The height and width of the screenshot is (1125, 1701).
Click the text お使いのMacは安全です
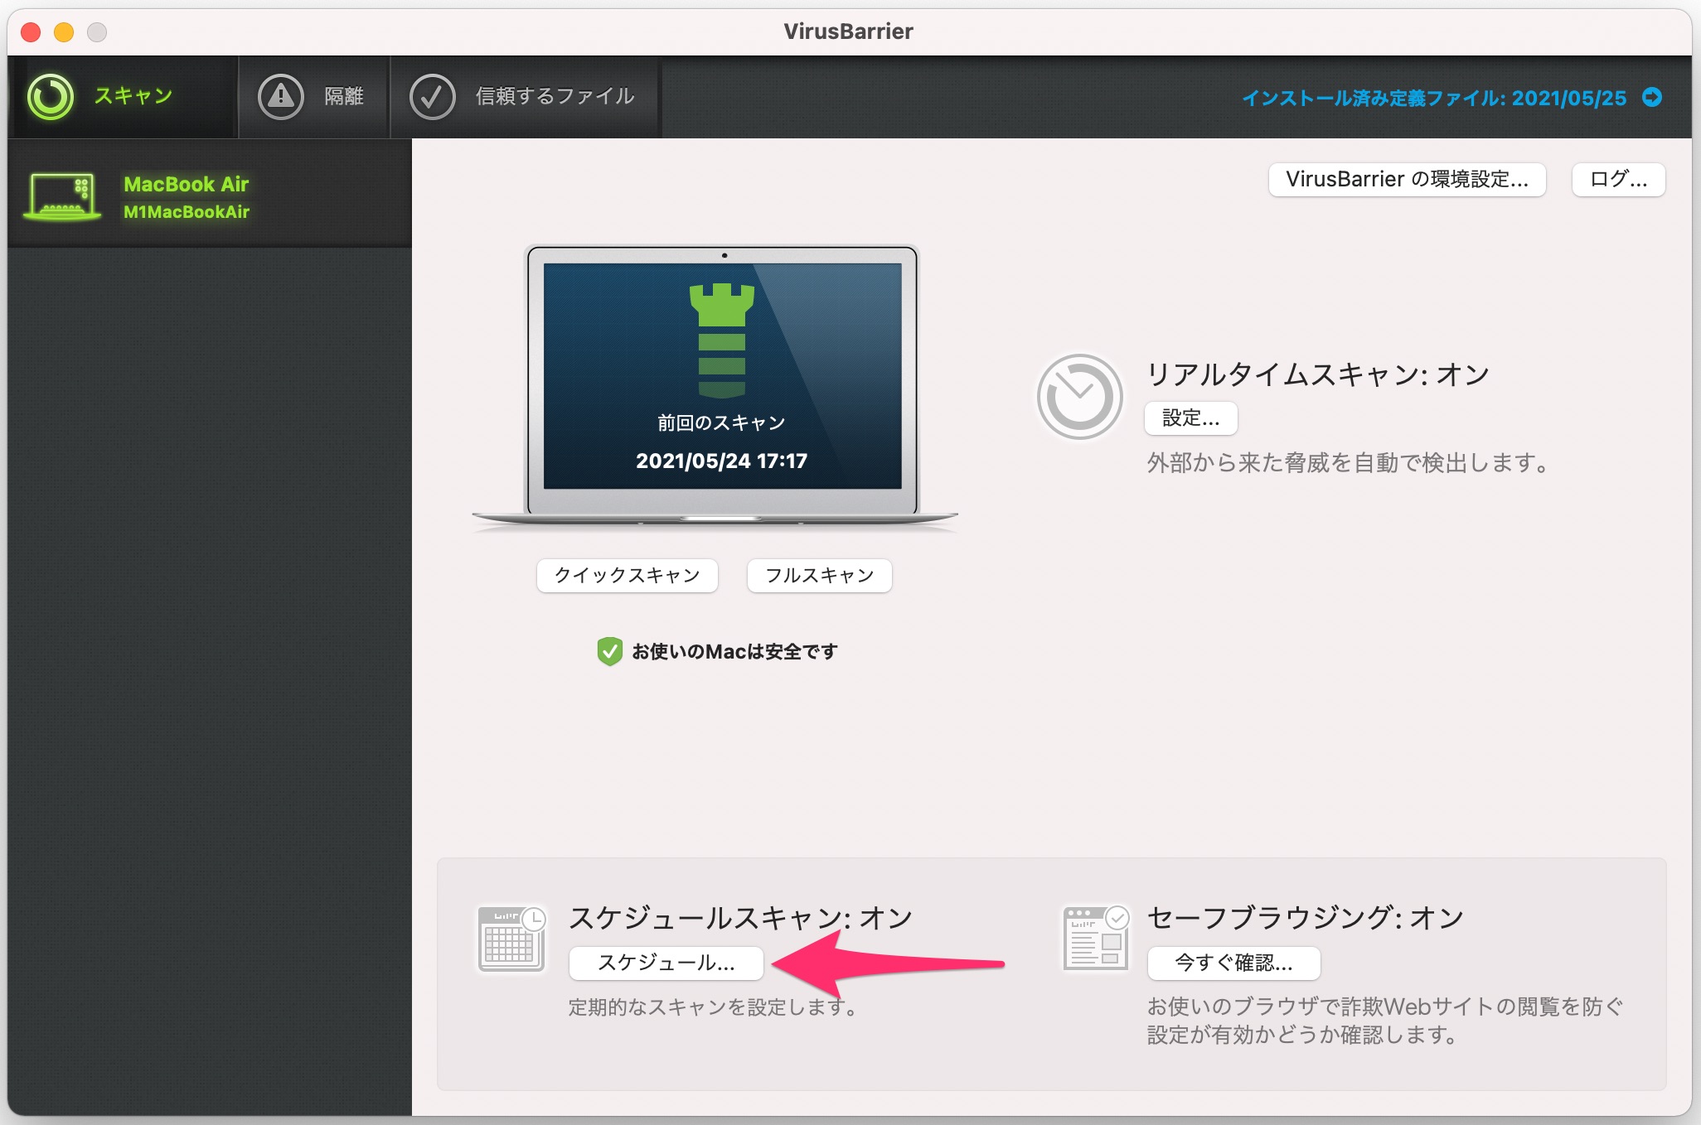coord(734,652)
